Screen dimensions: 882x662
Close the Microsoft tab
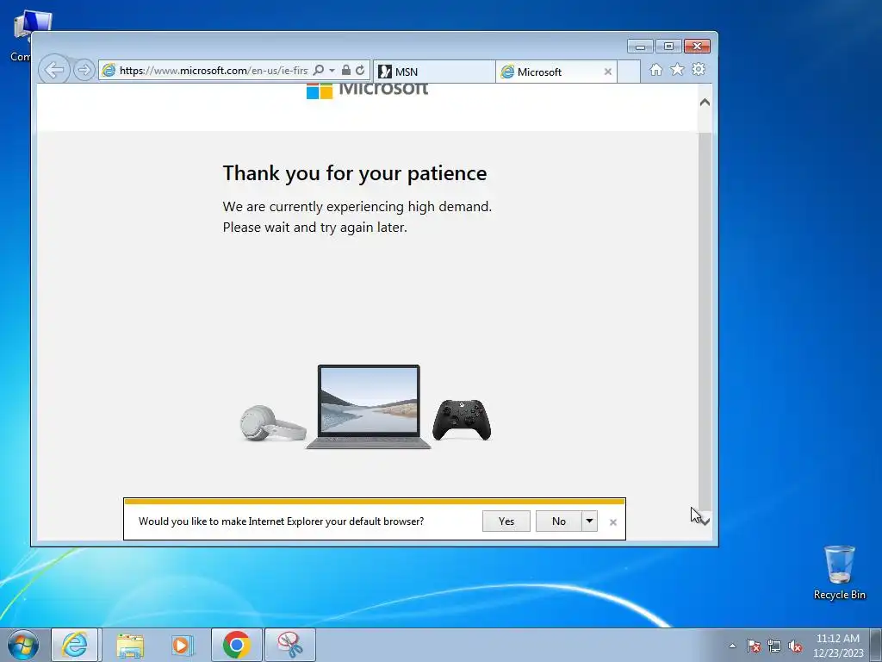607,72
